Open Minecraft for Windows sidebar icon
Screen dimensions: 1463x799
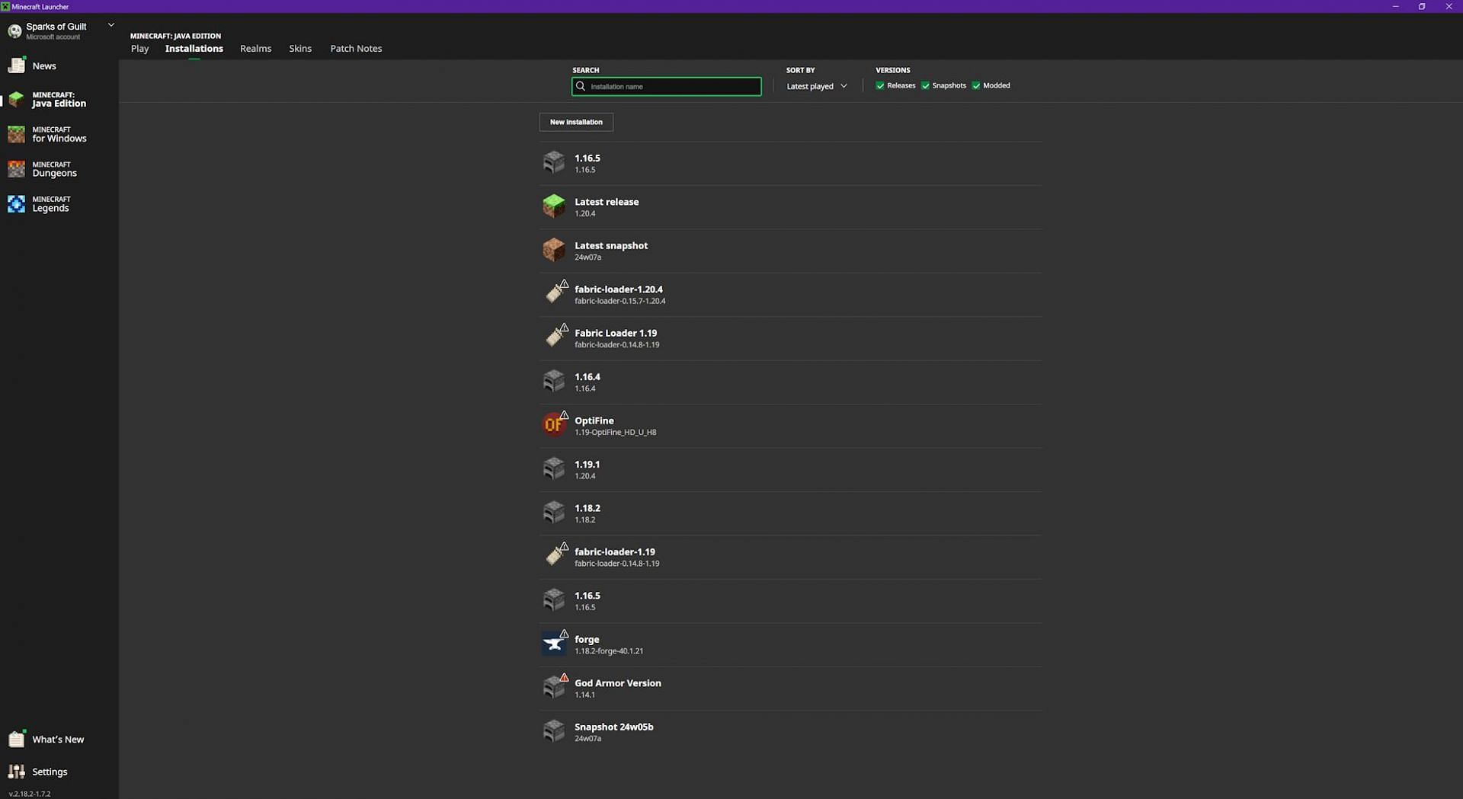click(x=16, y=134)
